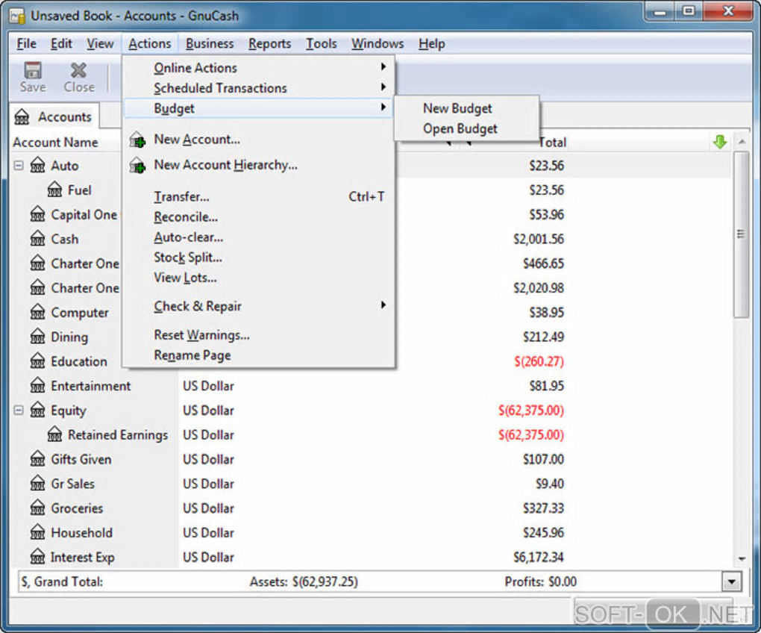Click the Cash account bank icon
The image size is (761, 633).
37,239
